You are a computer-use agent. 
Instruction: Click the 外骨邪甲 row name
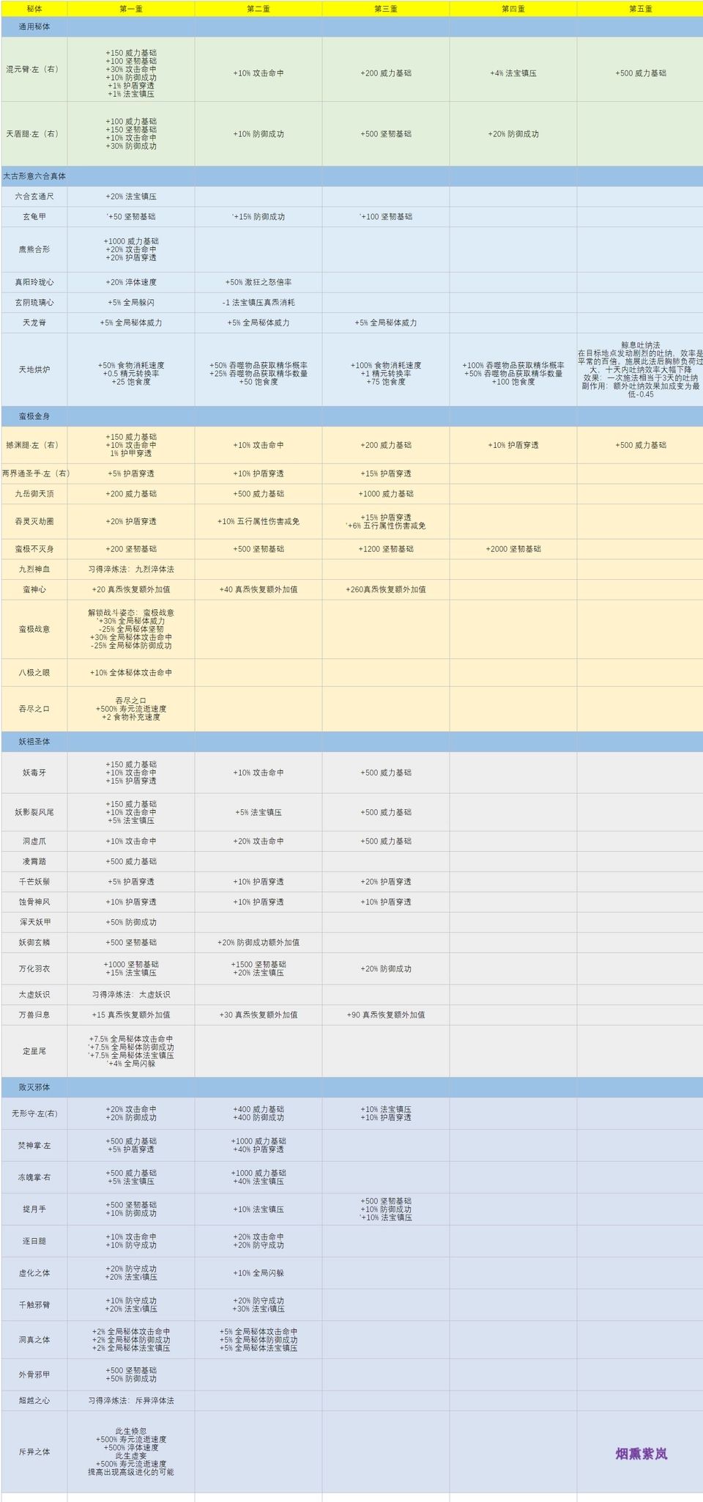(34, 1374)
